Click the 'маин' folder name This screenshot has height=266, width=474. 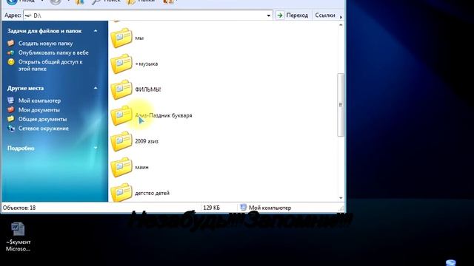point(141,167)
